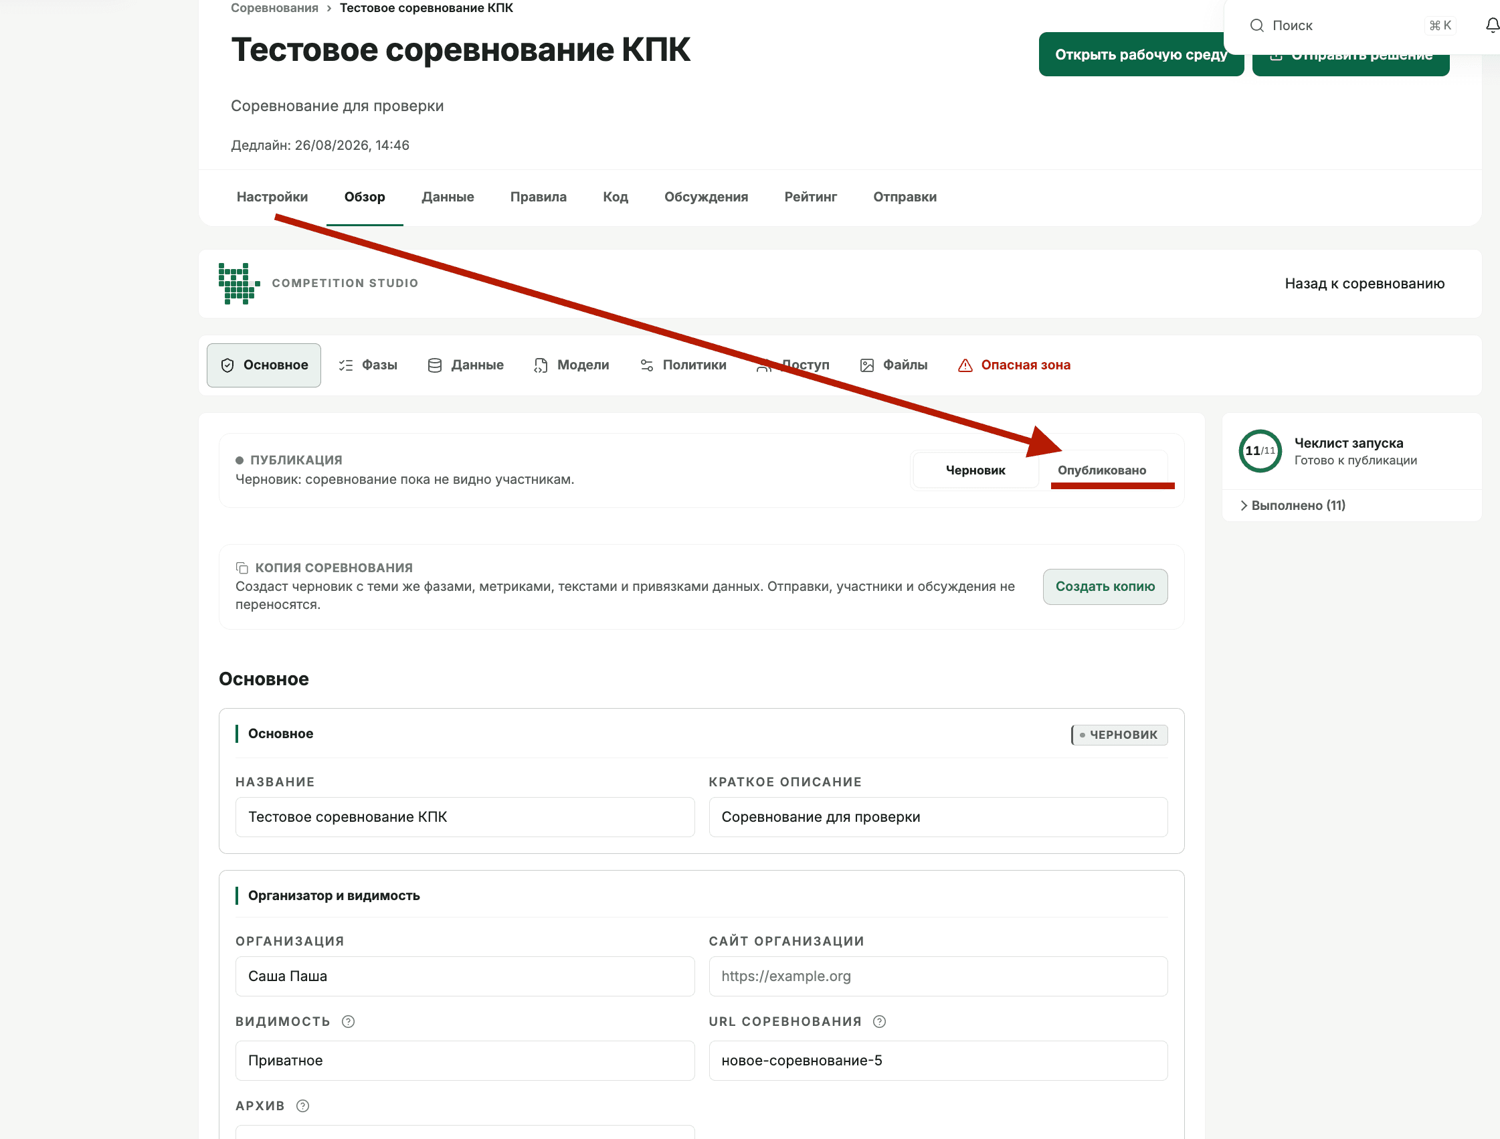Open the Настройки tab
1500x1139 pixels.
pyautogui.click(x=272, y=197)
